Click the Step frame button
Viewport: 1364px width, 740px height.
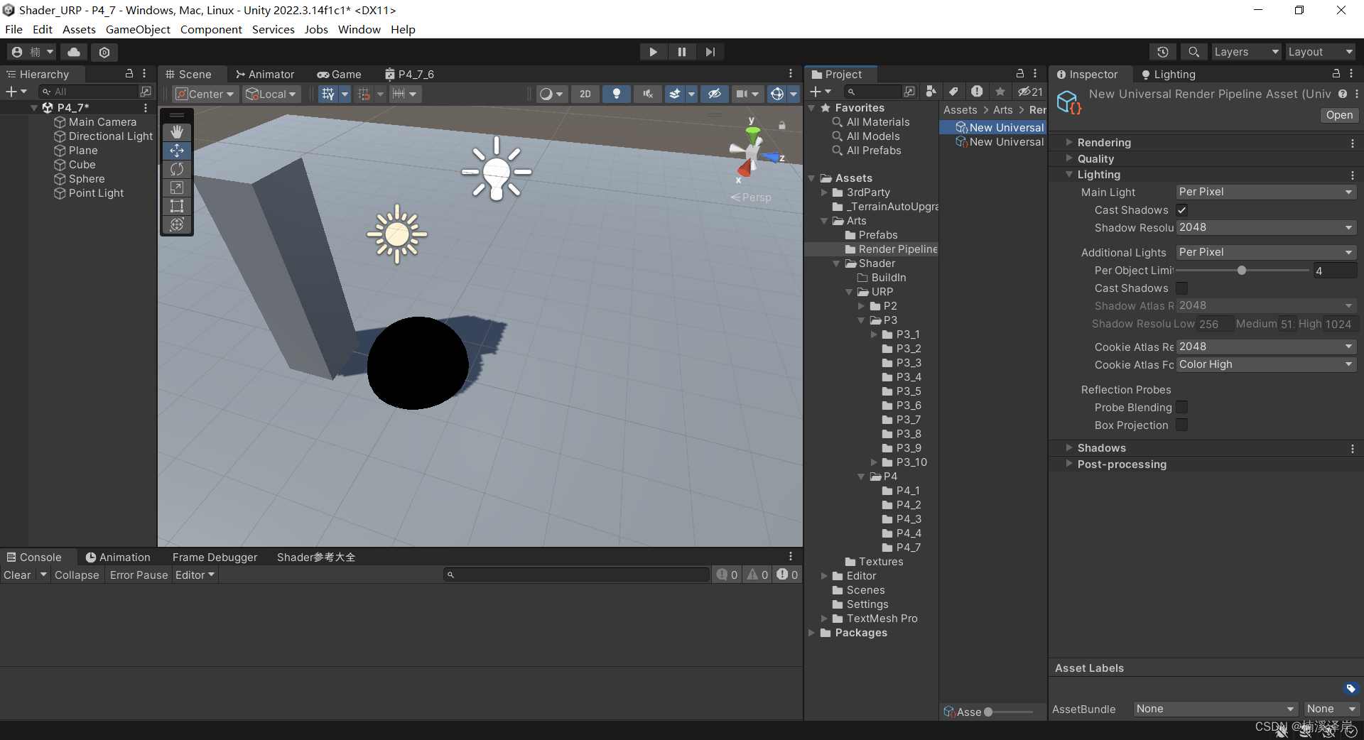(710, 52)
